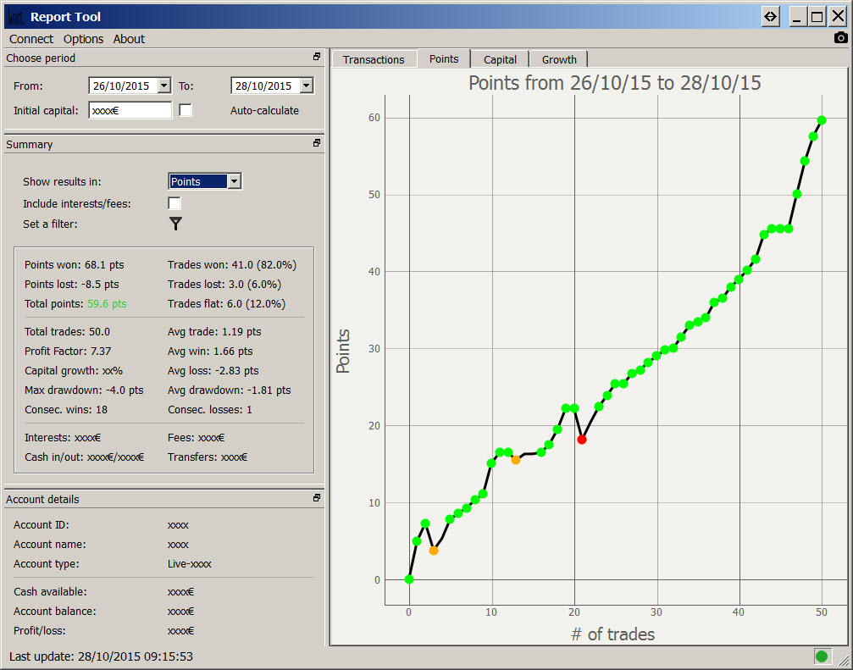
Task: Click the Initial capital input field
Action: click(x=130, y=110)
